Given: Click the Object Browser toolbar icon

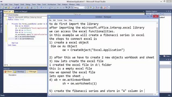Looking at the screenshot, I should 93,8.
